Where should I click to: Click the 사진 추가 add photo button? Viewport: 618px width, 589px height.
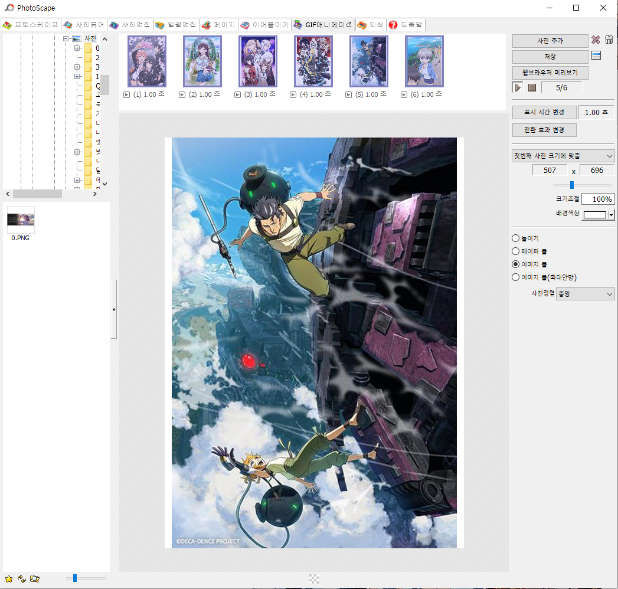pos(550,41)
